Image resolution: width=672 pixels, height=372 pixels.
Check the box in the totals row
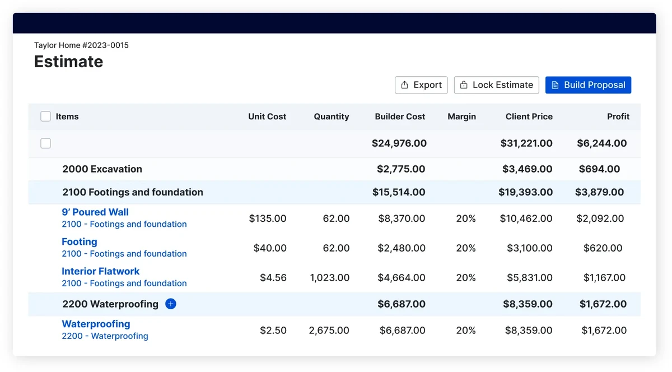click(46, 143)
